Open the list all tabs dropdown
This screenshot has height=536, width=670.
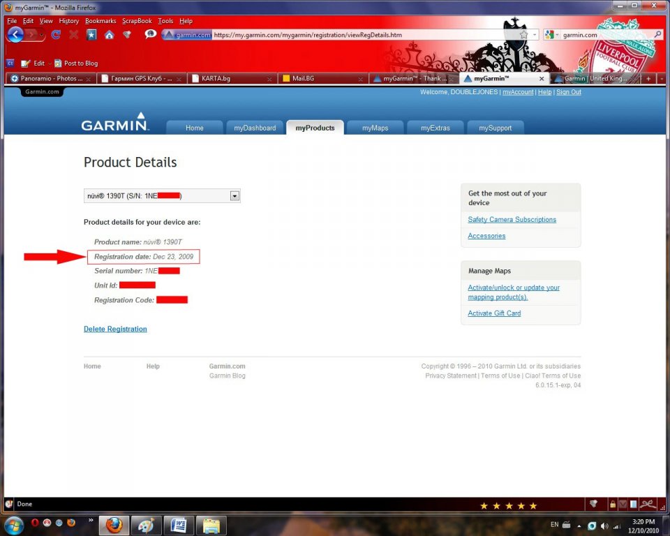coord(662,79)
